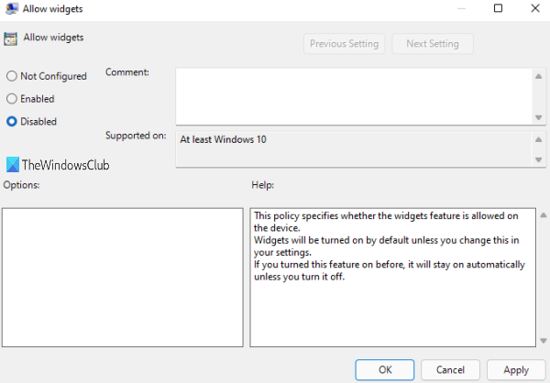Maximize the Allow widgets window

498,8
